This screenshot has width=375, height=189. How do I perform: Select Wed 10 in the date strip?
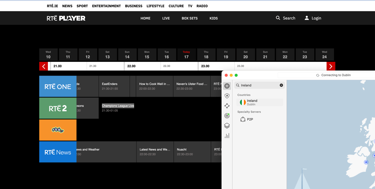[x=48, y=55]
